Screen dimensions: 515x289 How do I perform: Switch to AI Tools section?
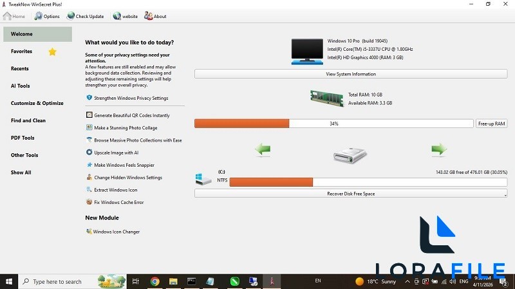(20, 86)
